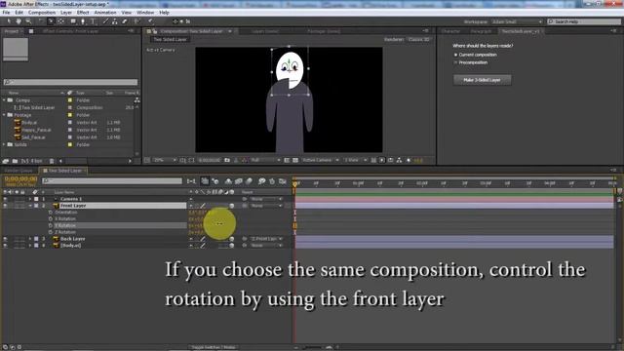
Task: Select the Rectangle shape tool
Action: click(x=73, y=21)
